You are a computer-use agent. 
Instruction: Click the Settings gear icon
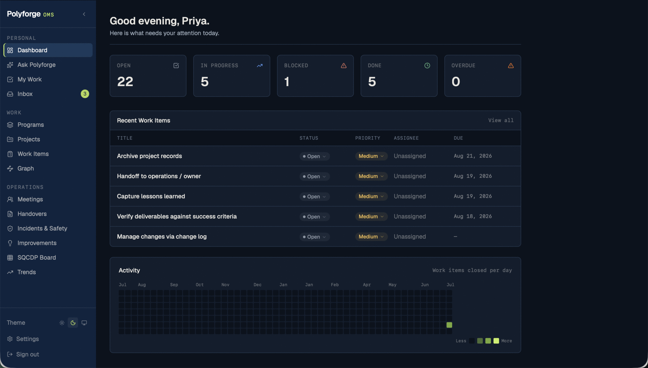click(10, 339)
